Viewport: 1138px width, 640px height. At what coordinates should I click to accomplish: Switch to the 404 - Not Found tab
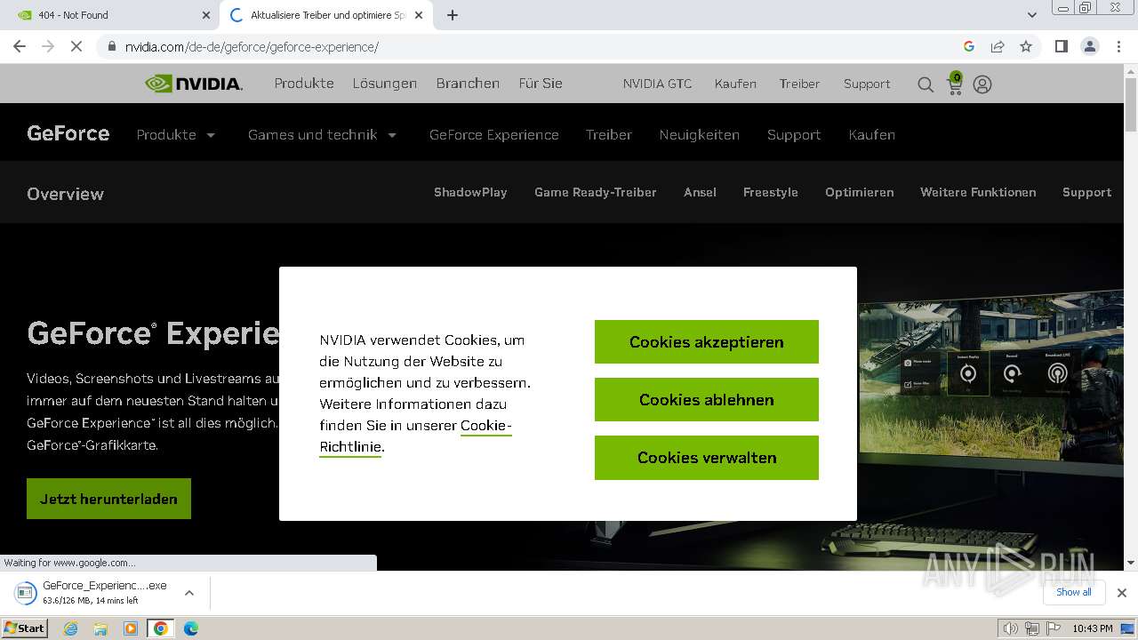tap(109, 15)
